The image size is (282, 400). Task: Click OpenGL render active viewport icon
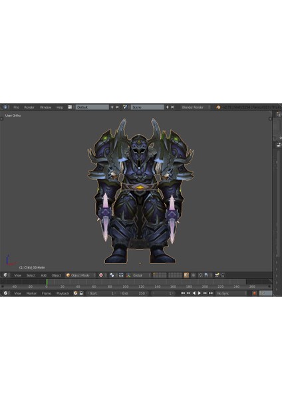[x=217, y=275]
